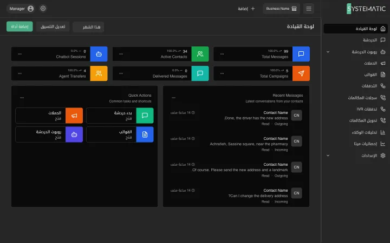Click the green إضافة أداة button

19,26
